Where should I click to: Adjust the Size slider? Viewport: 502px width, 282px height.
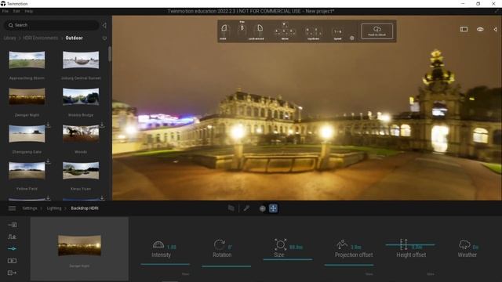coord(288,259)
